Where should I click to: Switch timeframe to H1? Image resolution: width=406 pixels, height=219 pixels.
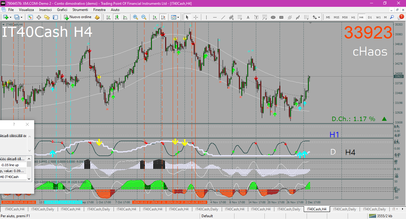(353, 17)
